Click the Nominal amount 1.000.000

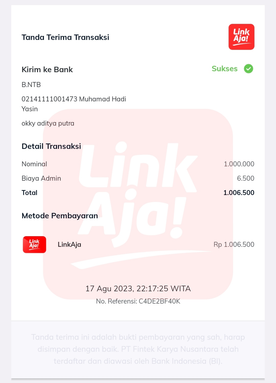click(x=239, y=164)
